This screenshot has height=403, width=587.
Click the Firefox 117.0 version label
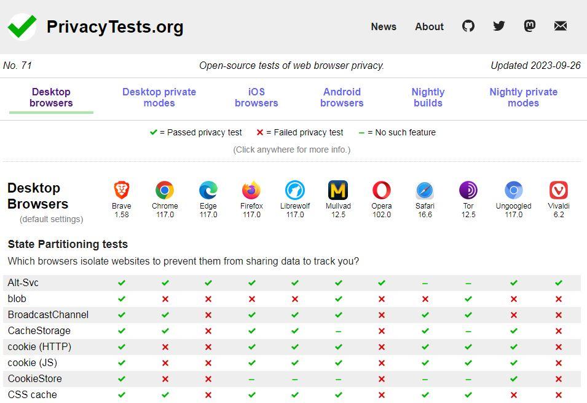(x=251, y=215)
